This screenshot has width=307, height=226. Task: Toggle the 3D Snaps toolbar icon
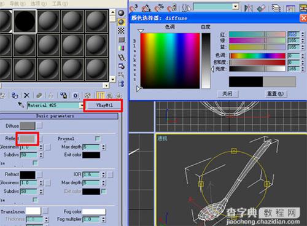pos(134,8)
